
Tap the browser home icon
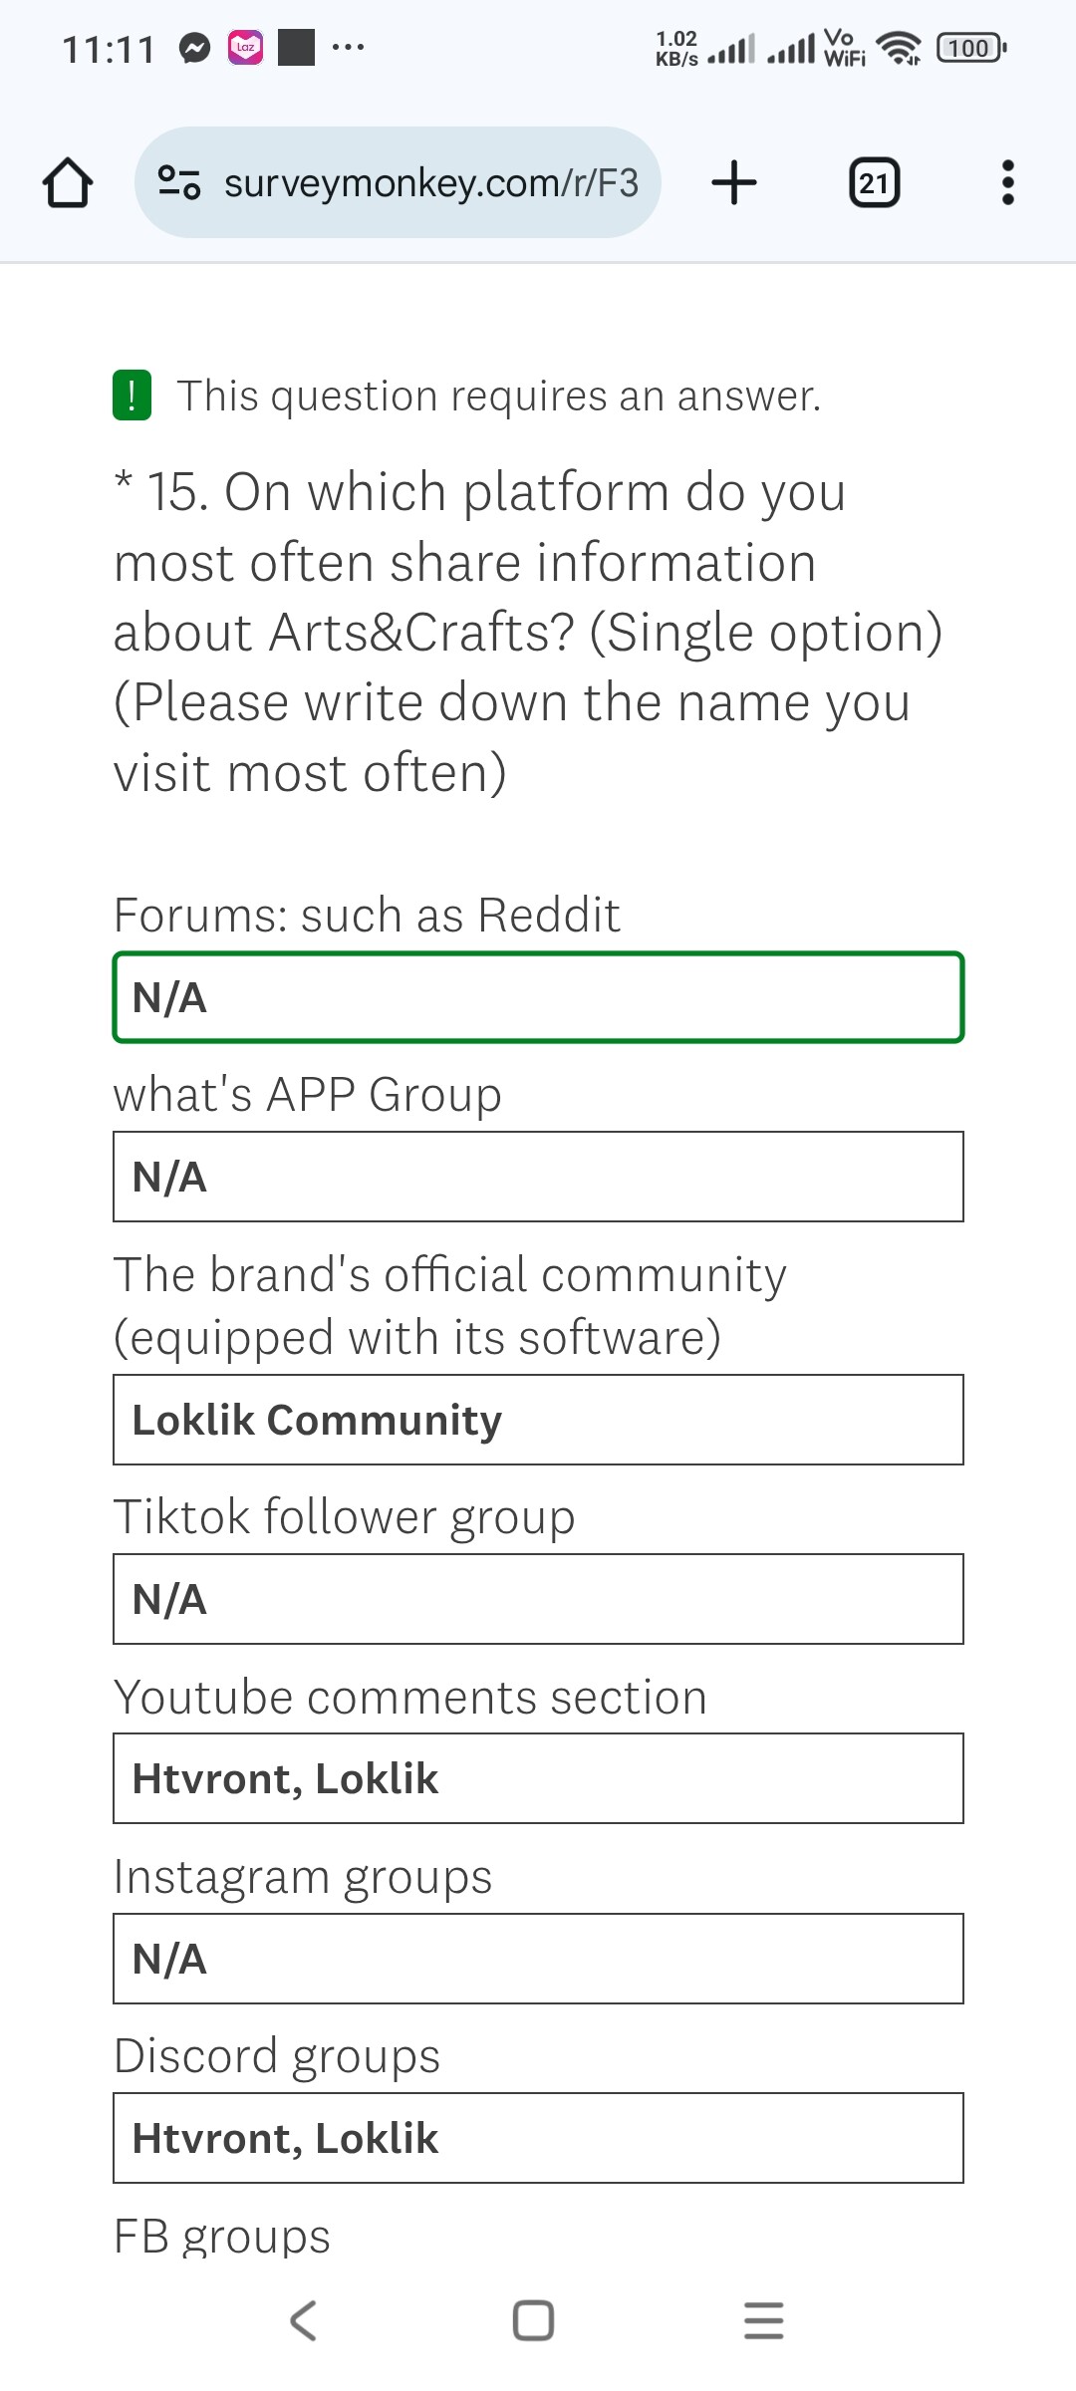(68, 183)
